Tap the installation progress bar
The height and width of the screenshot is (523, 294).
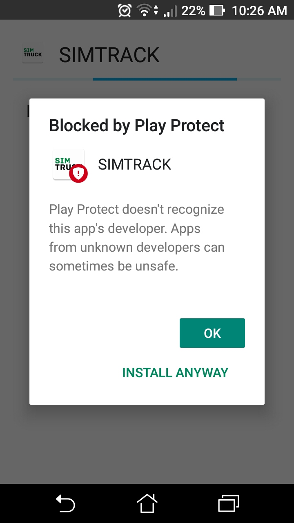tap(165, 79)
